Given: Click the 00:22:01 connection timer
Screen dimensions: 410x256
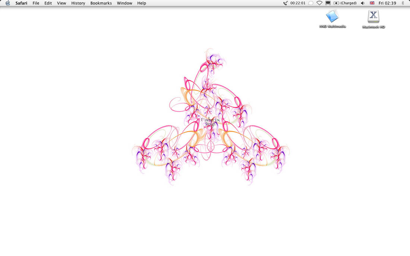Looking at the screenshot, I should click(x=298, y=3).
